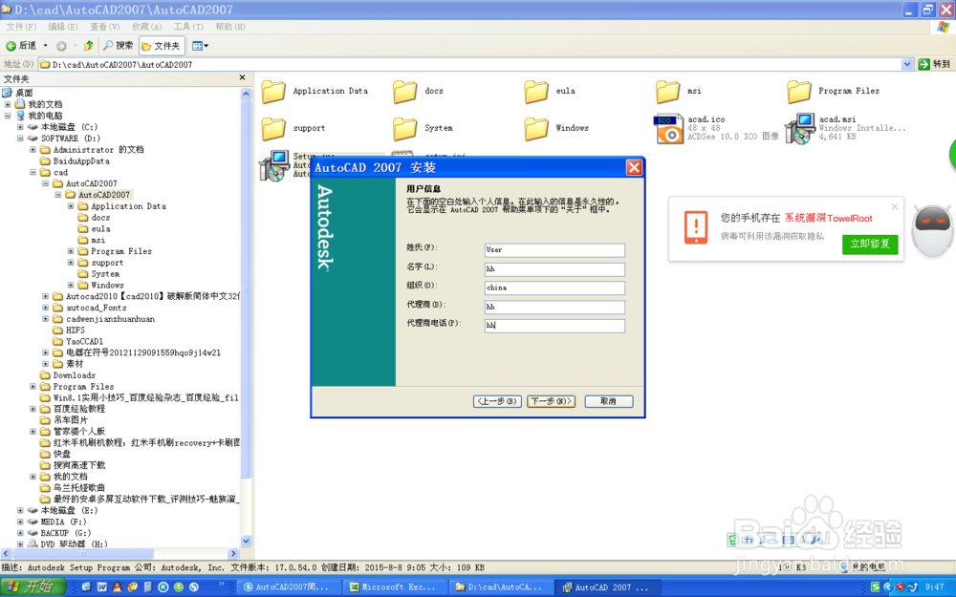This screenshot has height=597, width=956.
Task: Click the Back (后退) toolbar button
Action: pos(21,46)
